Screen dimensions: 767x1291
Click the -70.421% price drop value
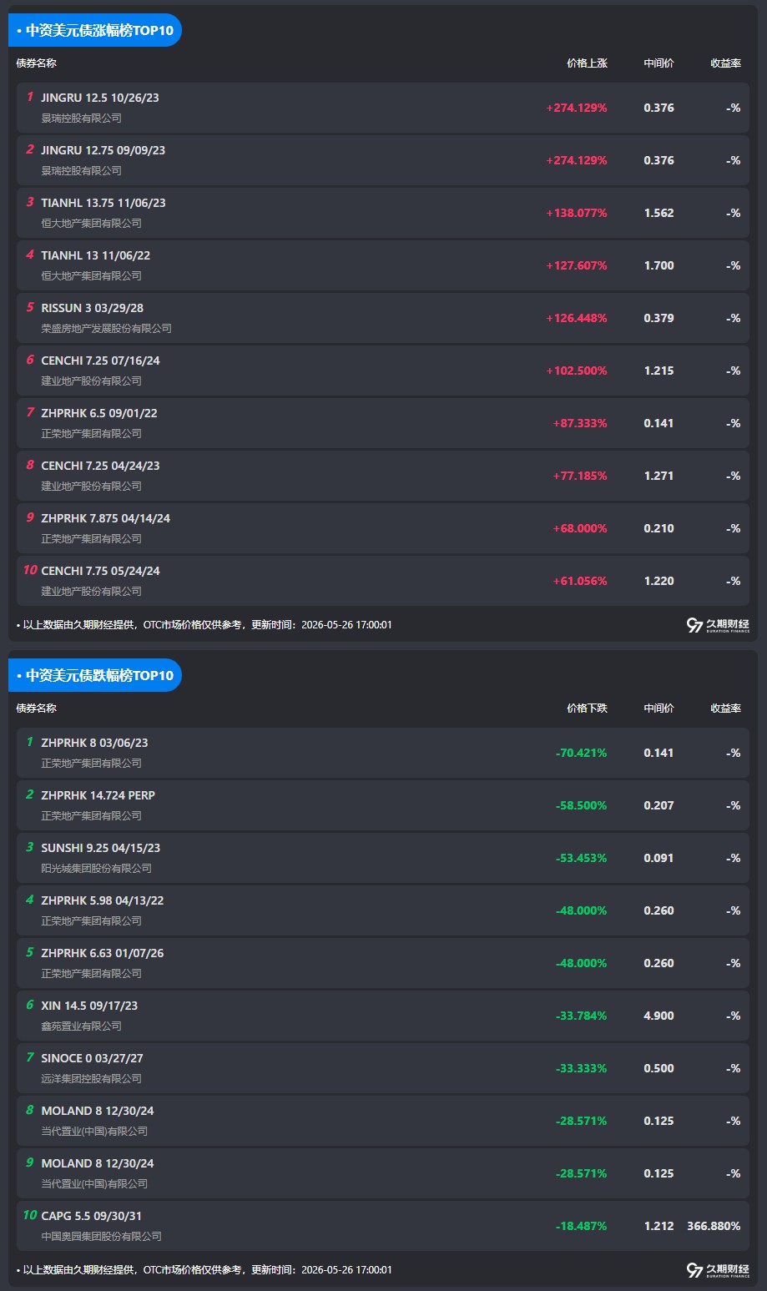(582, 753)
